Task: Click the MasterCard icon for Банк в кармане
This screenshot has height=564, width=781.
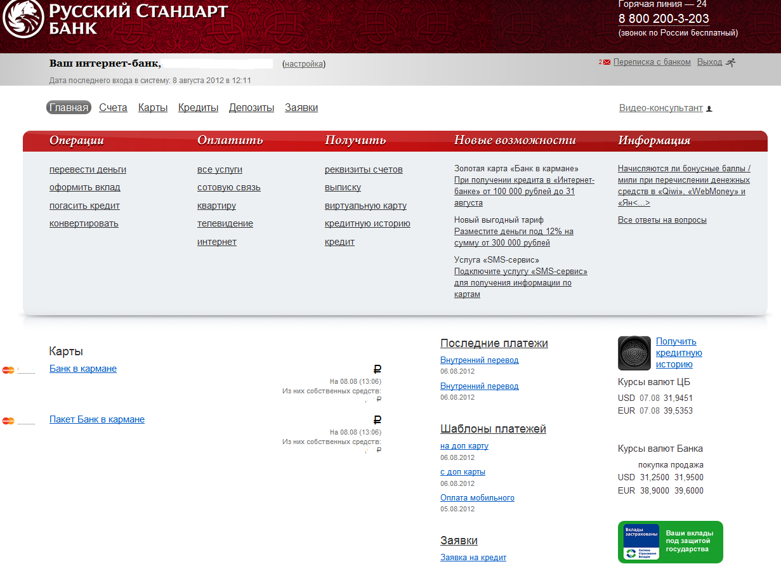Action: coord(8,370)
